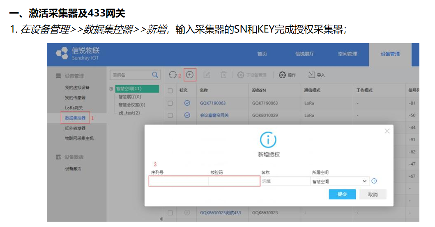Open the 会议室窗帘网关 device link

214,115
